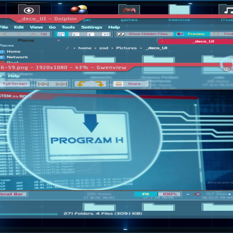
Task: Open Dolphin Edit menu
Action: [x=19, y=27]
